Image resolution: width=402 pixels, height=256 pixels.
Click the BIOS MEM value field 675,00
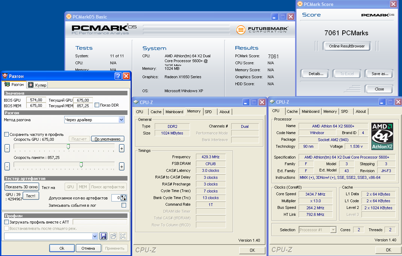(36, 105)
